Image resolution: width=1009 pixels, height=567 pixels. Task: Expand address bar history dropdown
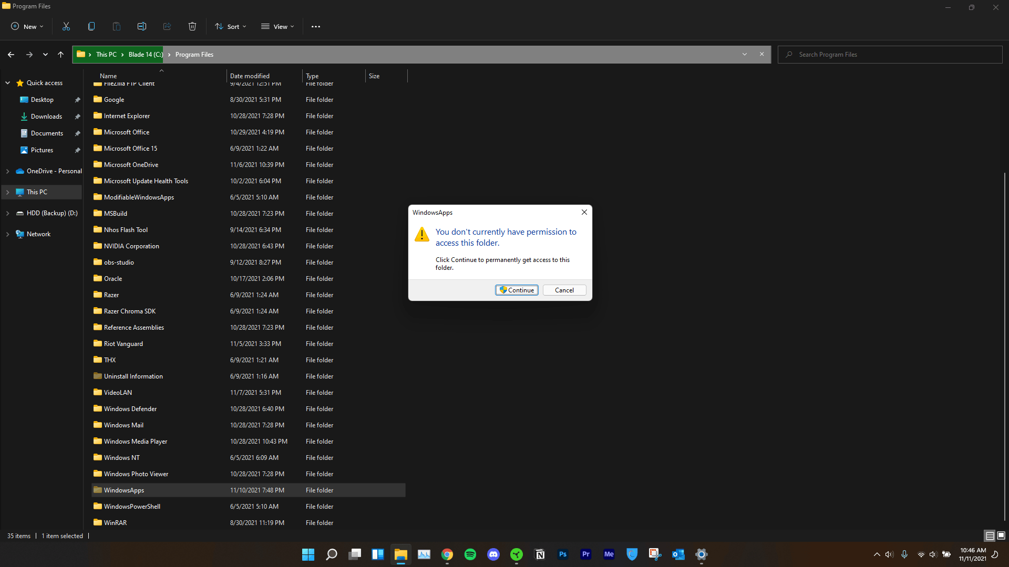coord(745,54)
